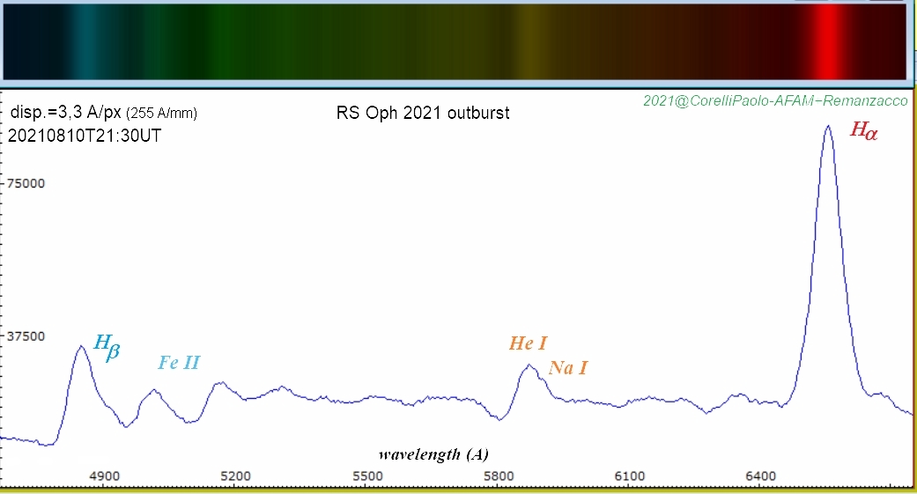Click the Fe II emission label
917x494 pixels.
tap(179, 363)
